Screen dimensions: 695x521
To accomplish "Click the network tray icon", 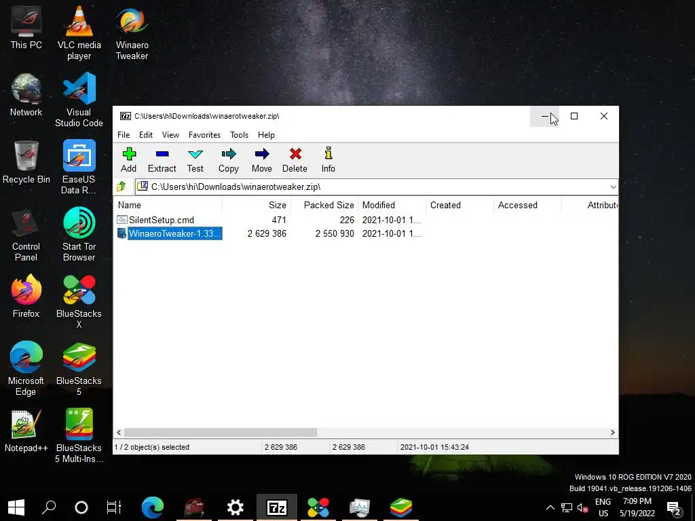I will 567,507.
